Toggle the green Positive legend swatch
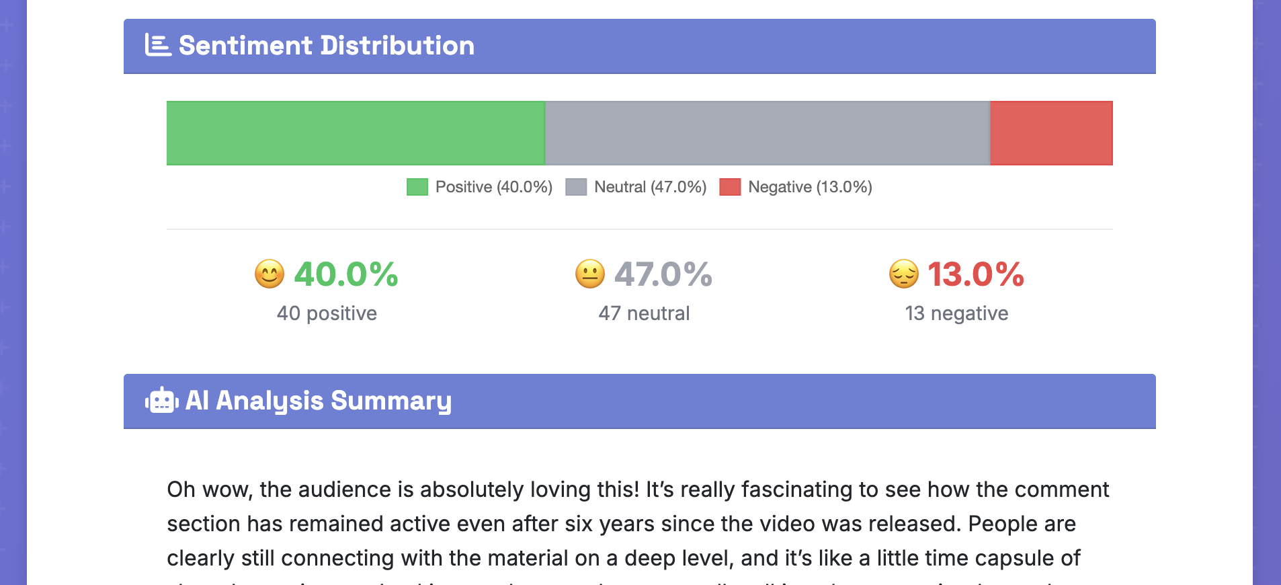The image size is (1281, 585). pyautogui.click(x=417, y=187)
